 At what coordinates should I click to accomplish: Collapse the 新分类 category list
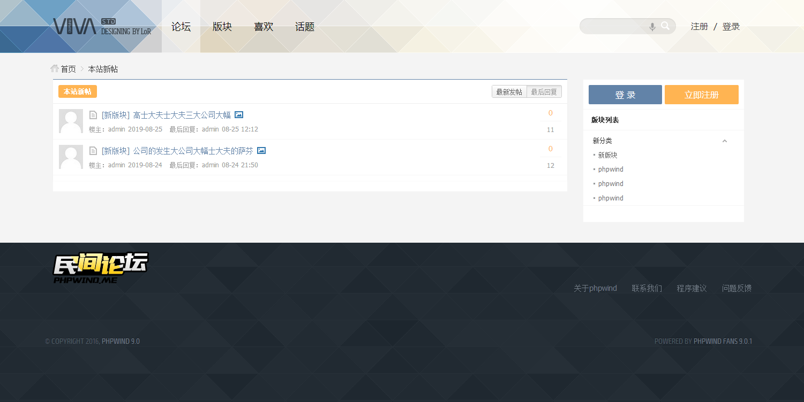click(725, 141)
